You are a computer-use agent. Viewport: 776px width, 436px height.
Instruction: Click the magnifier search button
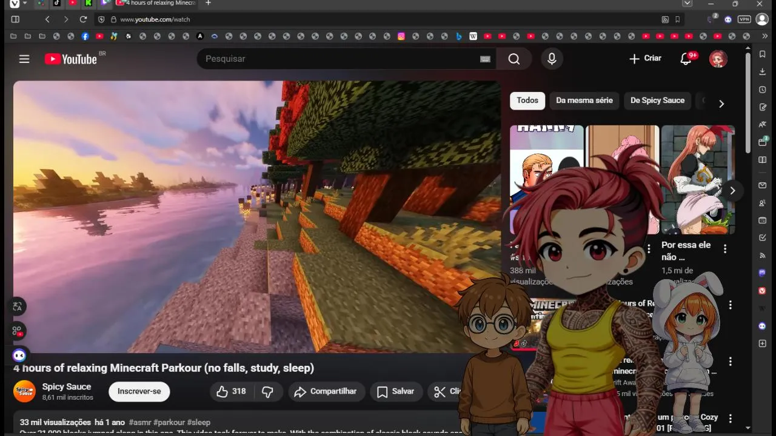click(x=514, y=59)
